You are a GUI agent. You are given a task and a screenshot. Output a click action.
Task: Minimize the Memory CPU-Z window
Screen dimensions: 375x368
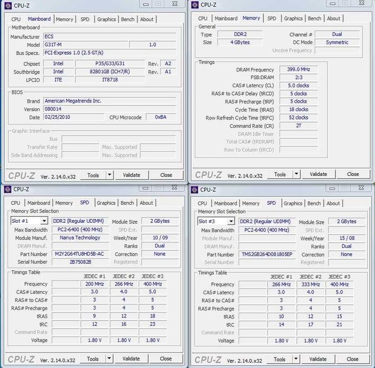[x=332, y=3]
